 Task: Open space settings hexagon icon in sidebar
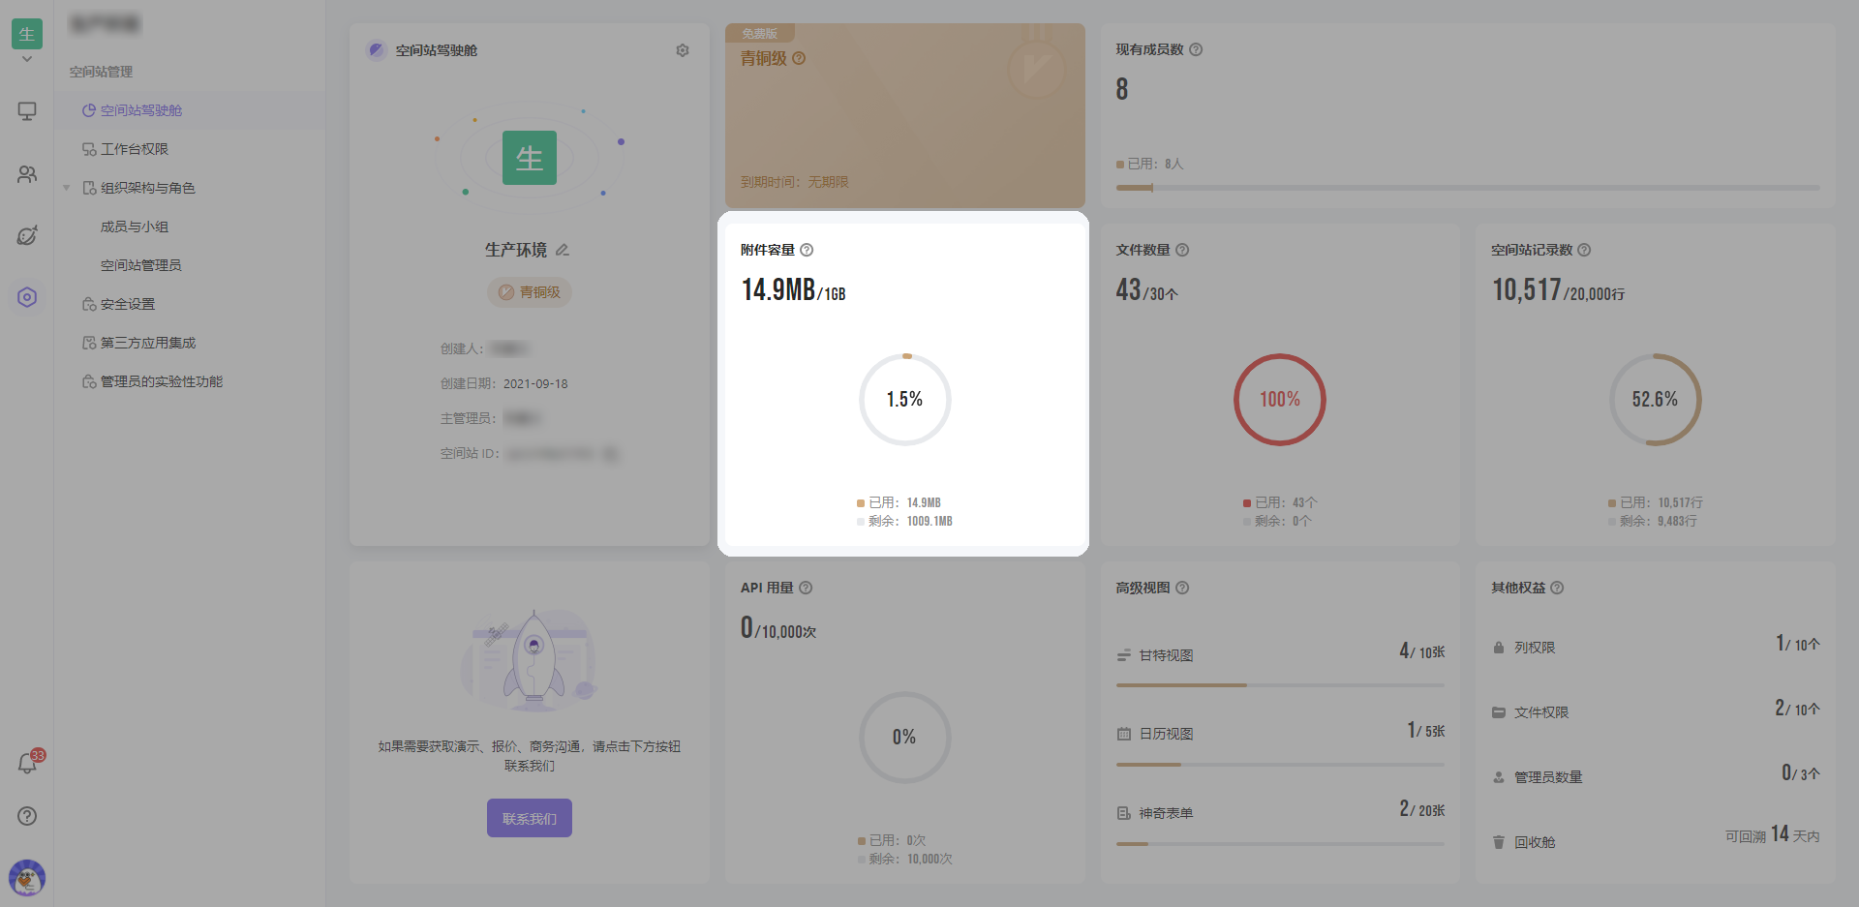pyautogui.click(x=27, y=297)
